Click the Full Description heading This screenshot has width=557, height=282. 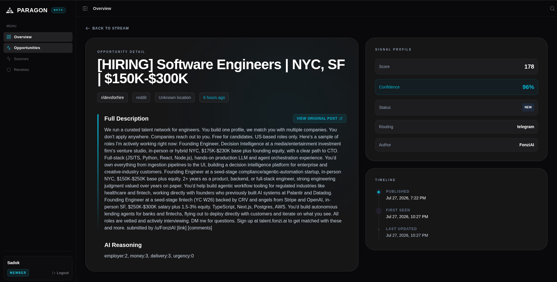click(x=126, y=119)
